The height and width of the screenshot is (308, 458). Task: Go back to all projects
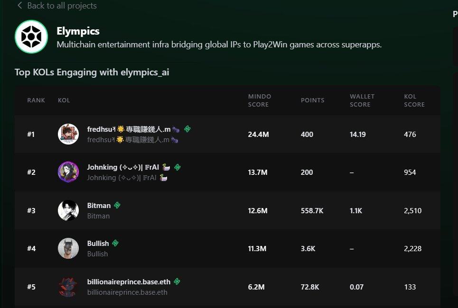tap(62, 6)
